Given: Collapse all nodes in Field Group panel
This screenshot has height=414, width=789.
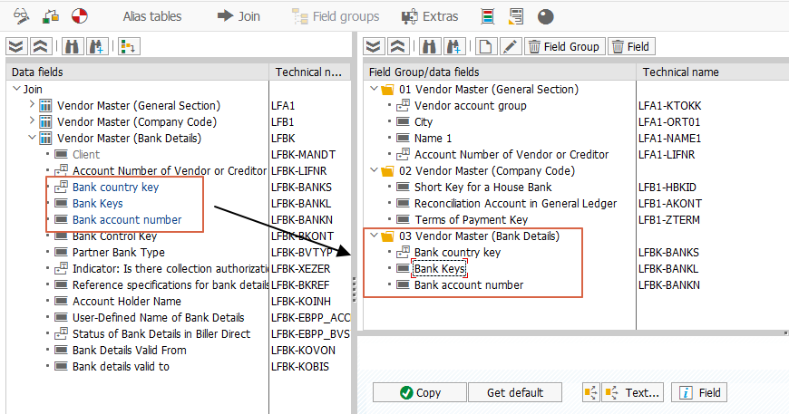Looking at the screenshot, I should (x=397, y=47).
